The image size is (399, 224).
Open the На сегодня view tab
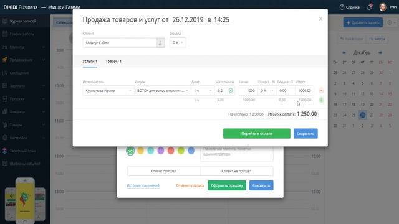[352, 39]
